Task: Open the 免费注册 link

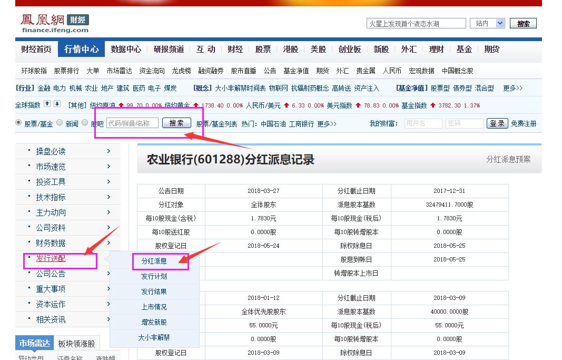Action: point(523,123)
